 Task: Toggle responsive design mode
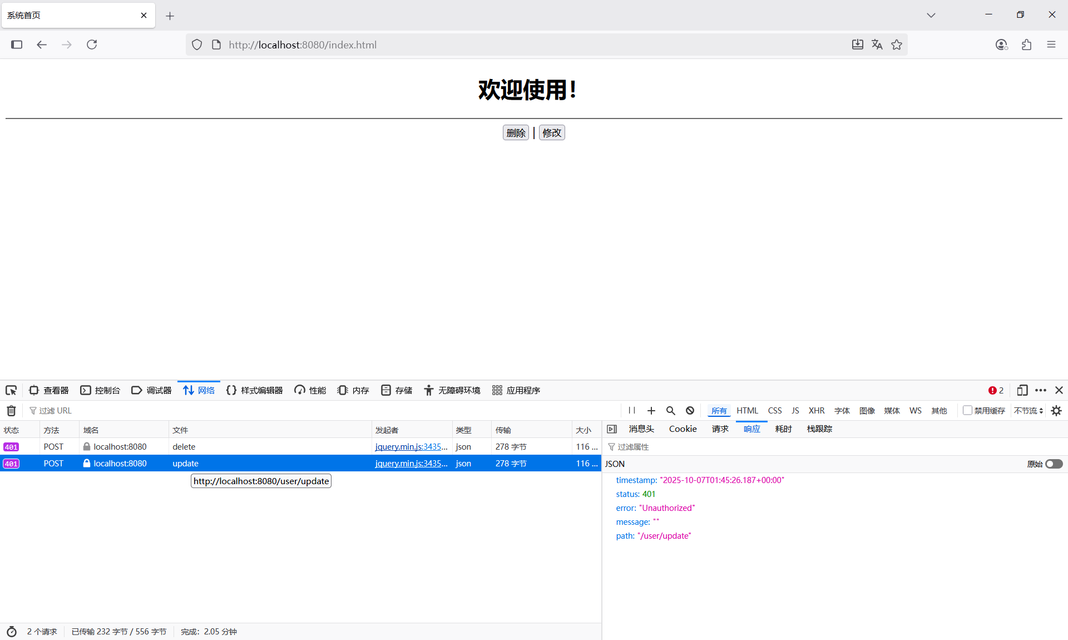click(1022, 390)
